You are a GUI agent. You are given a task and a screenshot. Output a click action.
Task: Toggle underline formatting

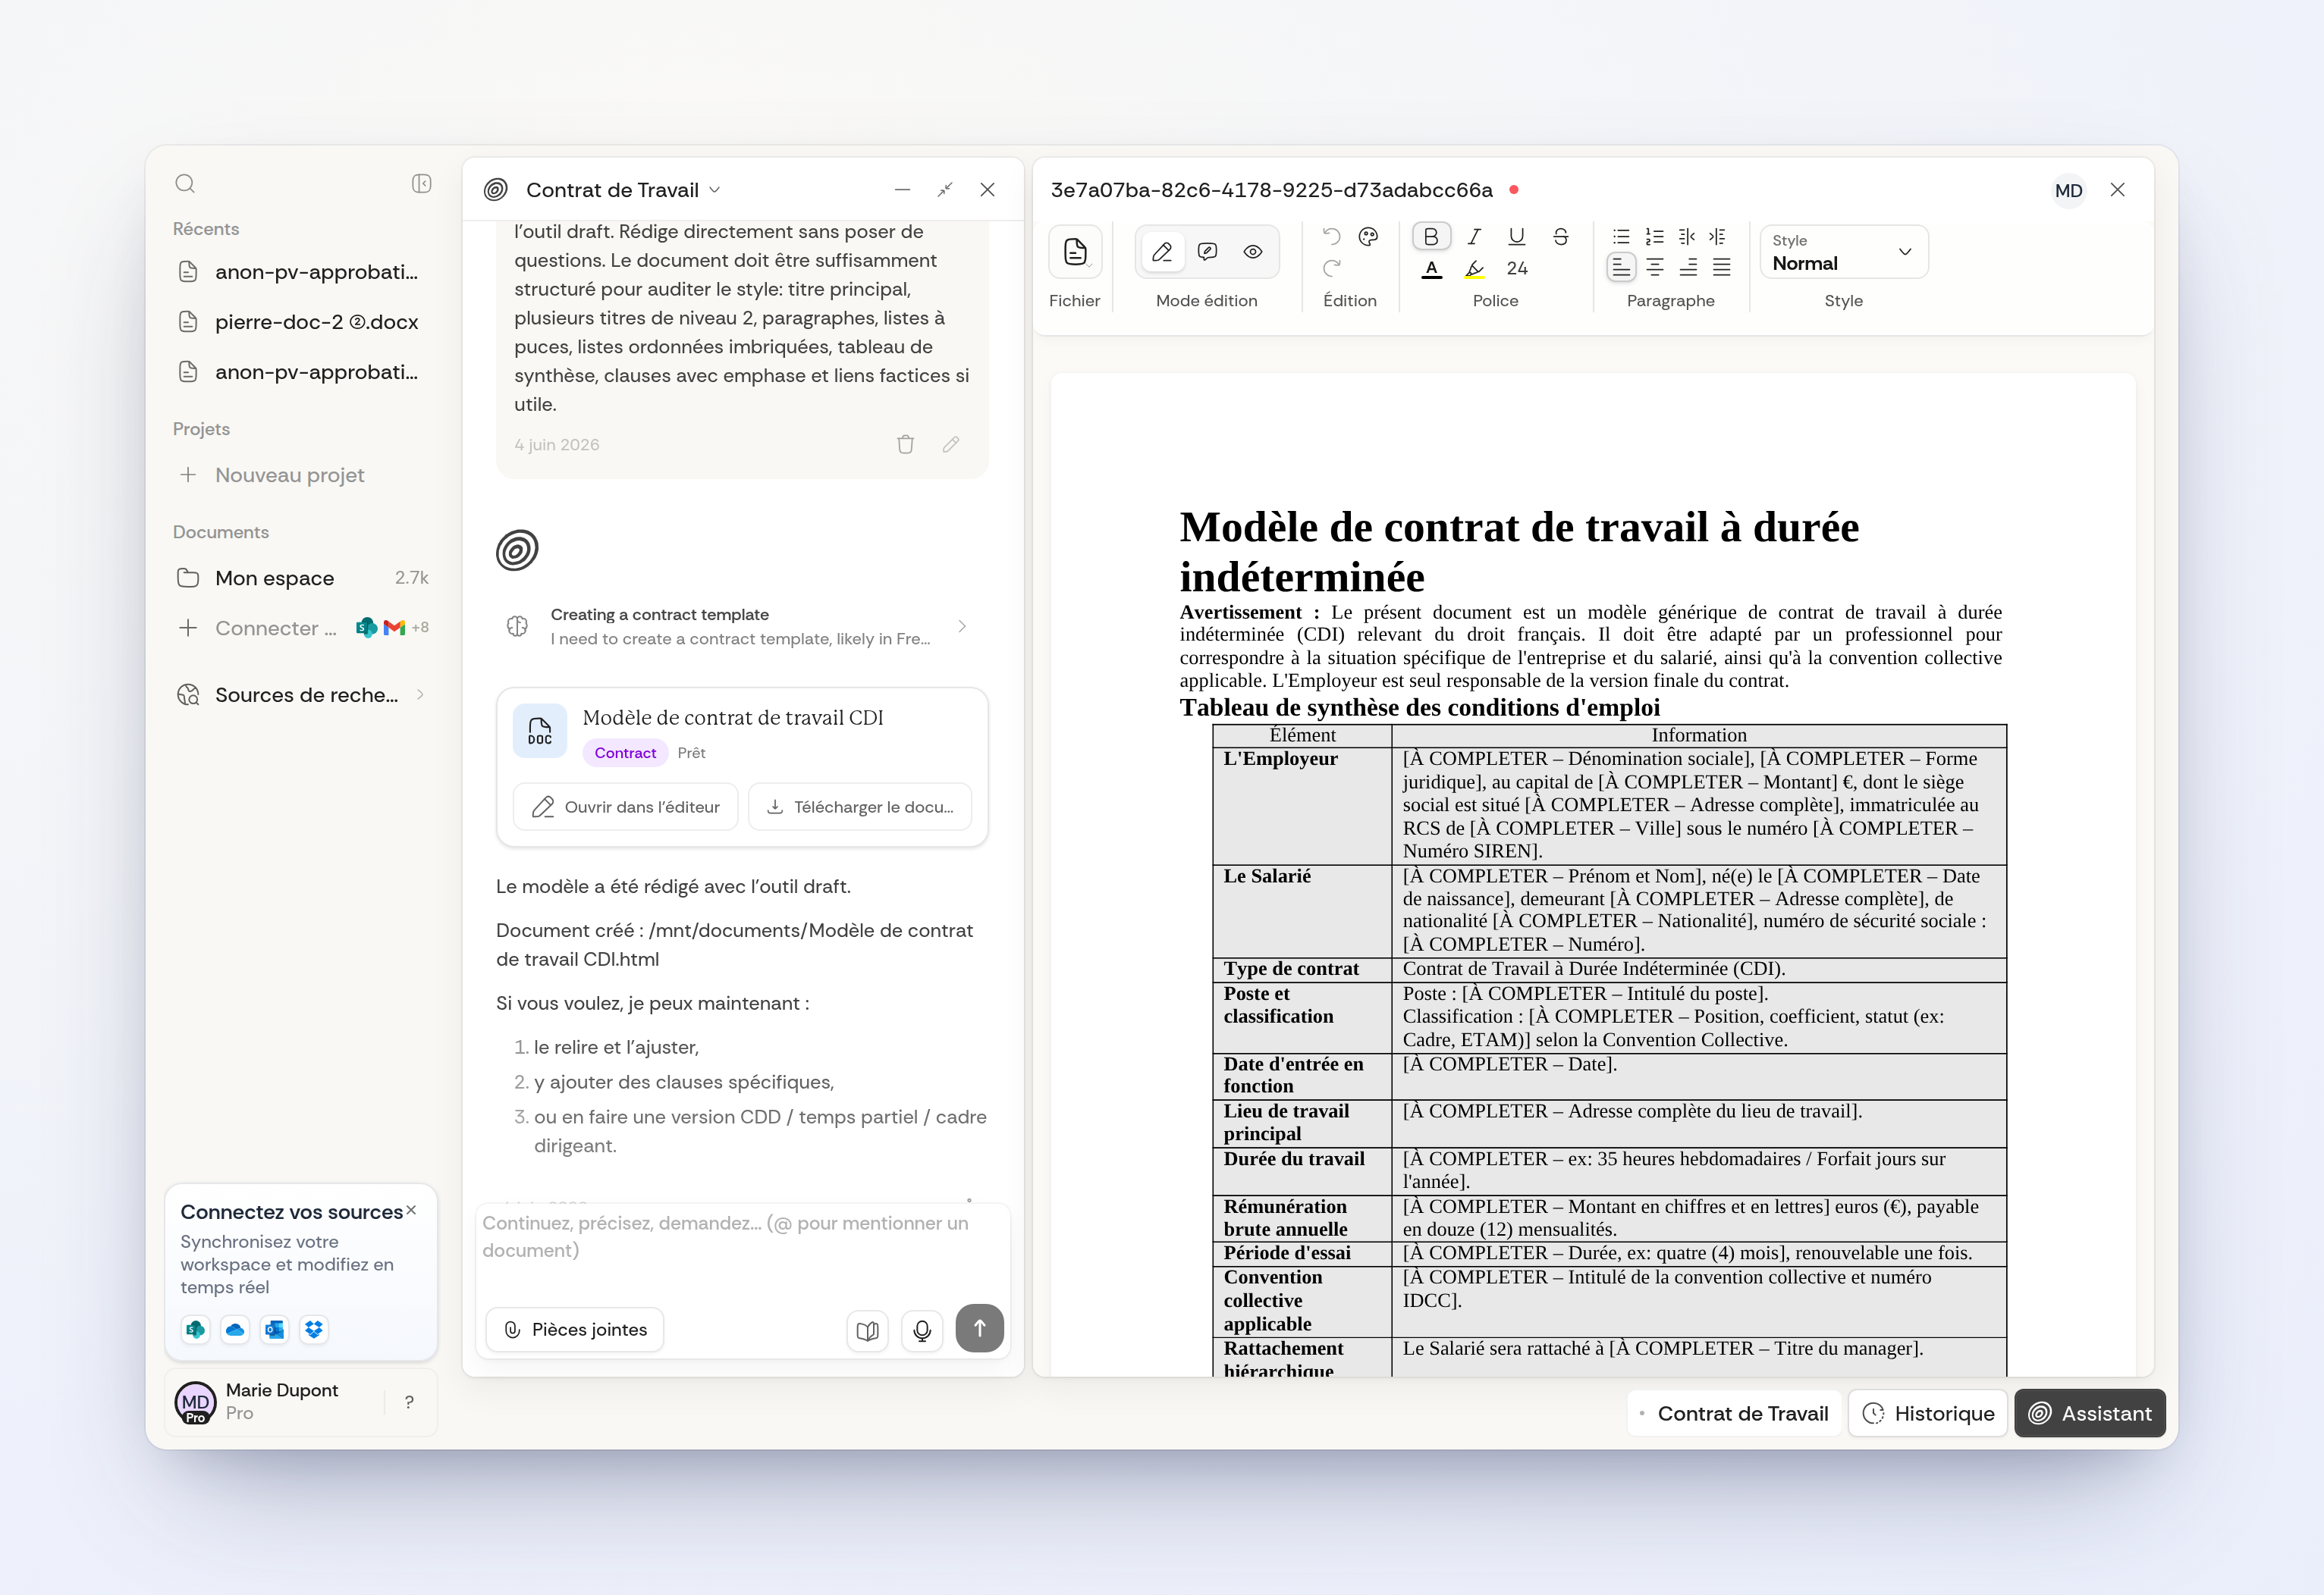(x=1517, y=237)
